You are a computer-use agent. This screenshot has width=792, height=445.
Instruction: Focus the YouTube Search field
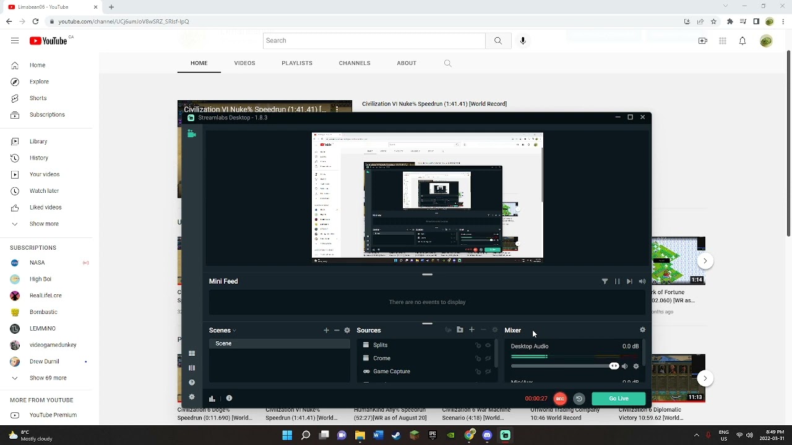coord(374,41)
